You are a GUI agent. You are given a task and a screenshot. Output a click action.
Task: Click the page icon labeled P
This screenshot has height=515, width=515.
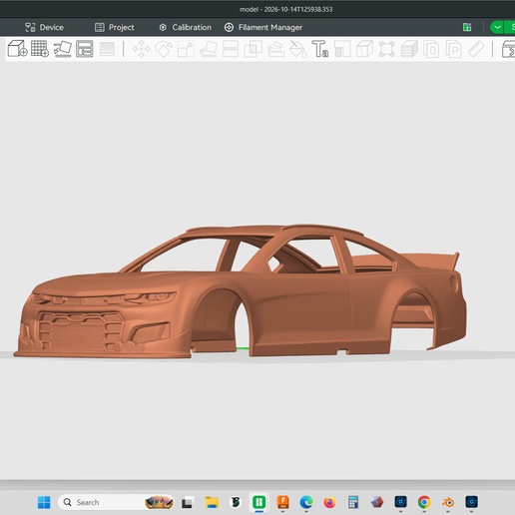(x=454, y=49)
